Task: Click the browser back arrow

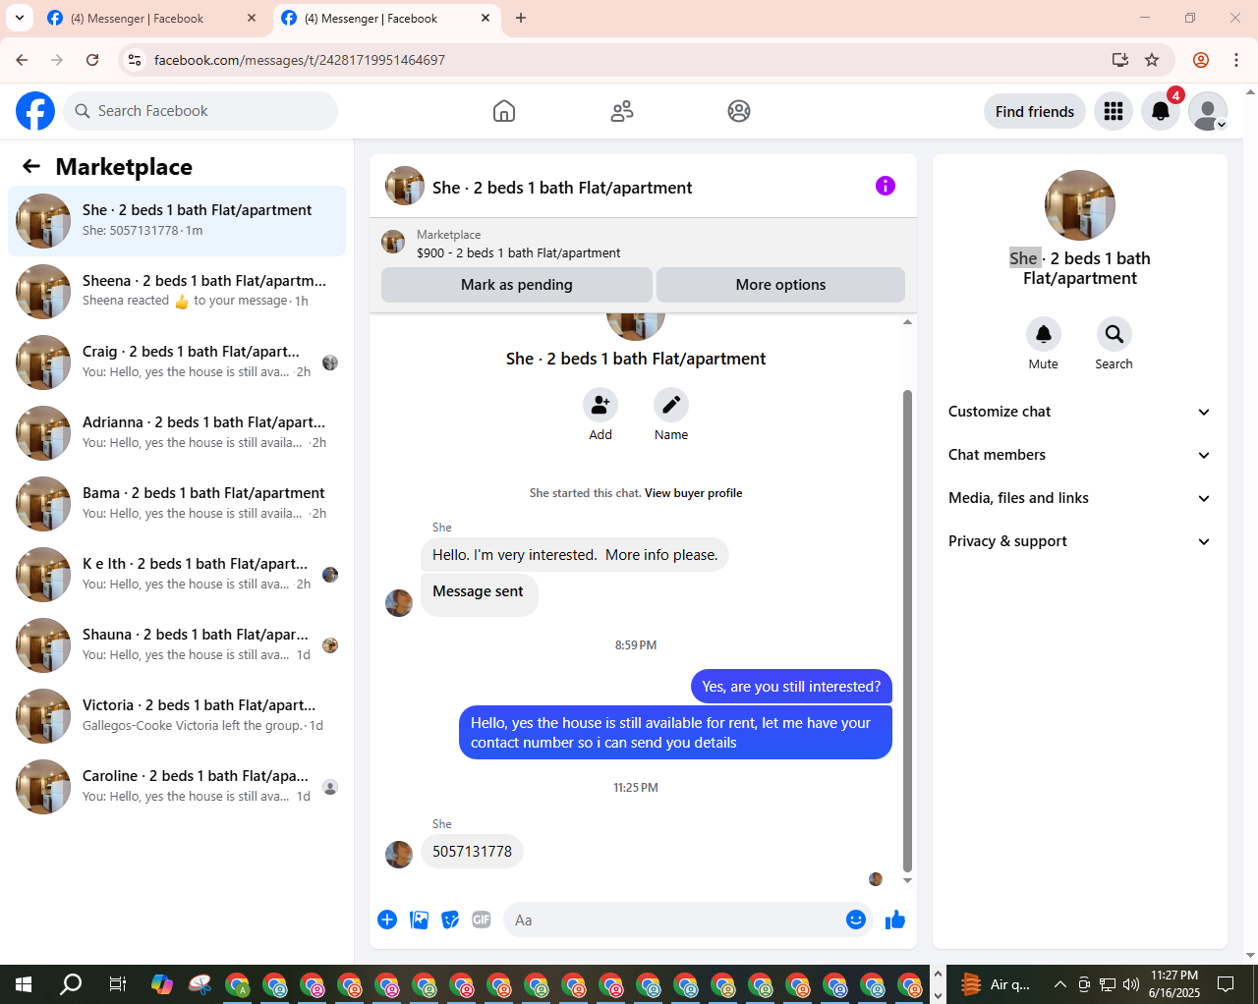Action: [x=22, y=60]
